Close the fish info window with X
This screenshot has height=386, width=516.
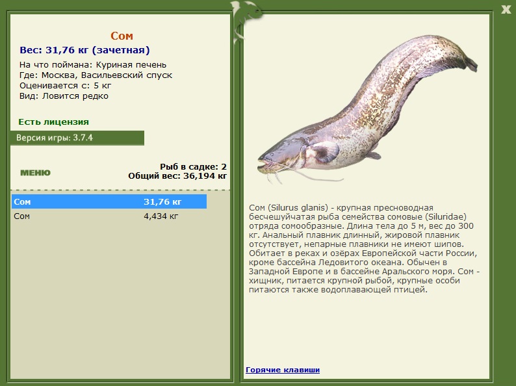[x=506, y=8]
